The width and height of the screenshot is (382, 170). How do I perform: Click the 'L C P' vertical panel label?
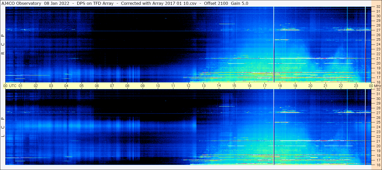point(3,127)
